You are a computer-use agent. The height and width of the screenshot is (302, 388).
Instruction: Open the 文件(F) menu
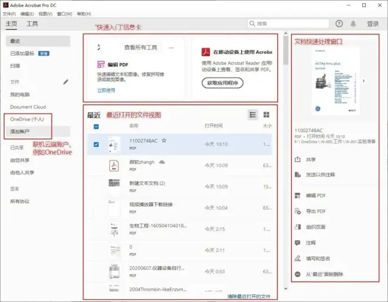(9, 14)
